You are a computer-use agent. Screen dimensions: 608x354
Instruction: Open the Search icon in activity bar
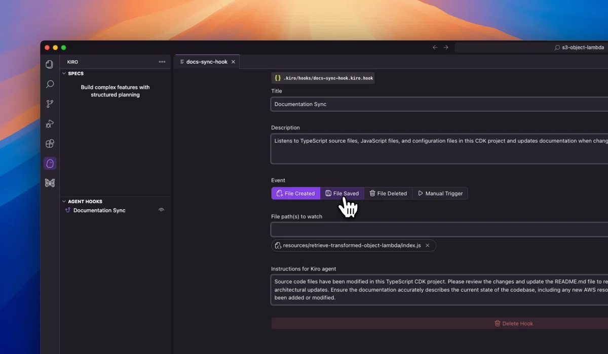point(50,84)
